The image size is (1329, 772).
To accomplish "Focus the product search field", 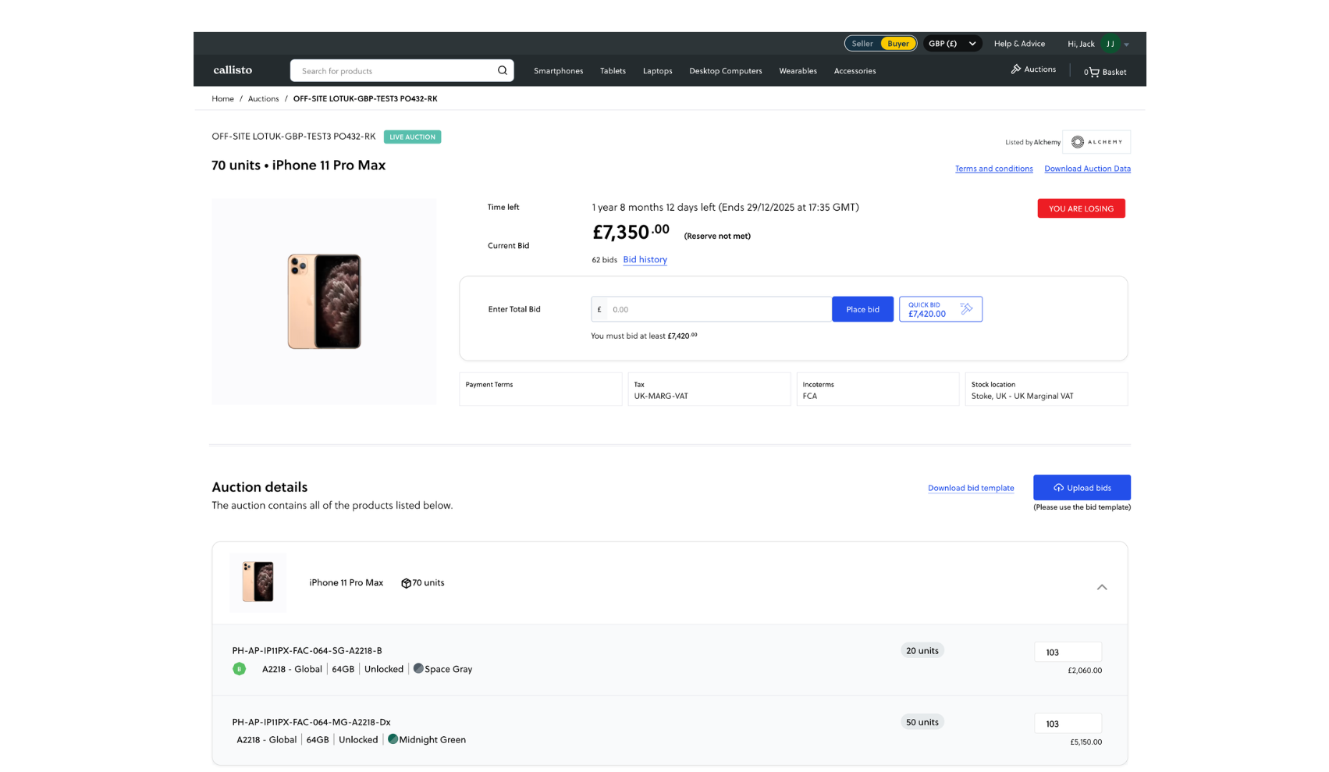I will point(402,71).
